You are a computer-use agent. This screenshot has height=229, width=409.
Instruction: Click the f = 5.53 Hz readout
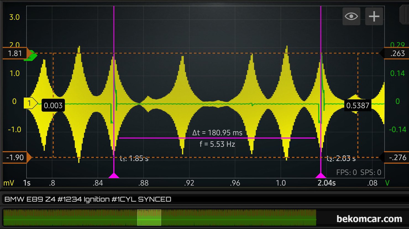pyautogui.click(x=217, y=144)
